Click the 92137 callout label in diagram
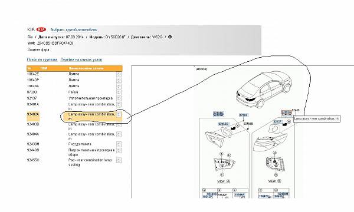This screenshot has height=212, width=354. click(277, 122)
